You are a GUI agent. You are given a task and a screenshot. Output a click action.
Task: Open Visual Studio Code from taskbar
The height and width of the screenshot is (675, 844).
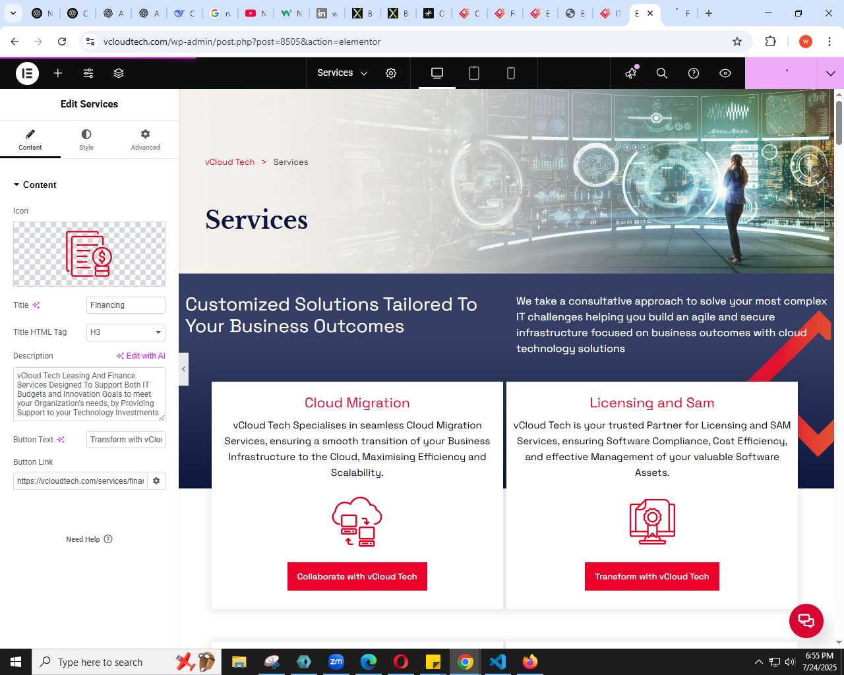[x=498, y=662]
